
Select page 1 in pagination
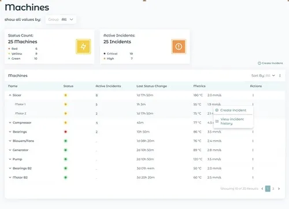(x=268, y=189)
